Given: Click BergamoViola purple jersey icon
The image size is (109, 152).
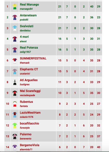Looking at the screenshot, I should (15, 147).
